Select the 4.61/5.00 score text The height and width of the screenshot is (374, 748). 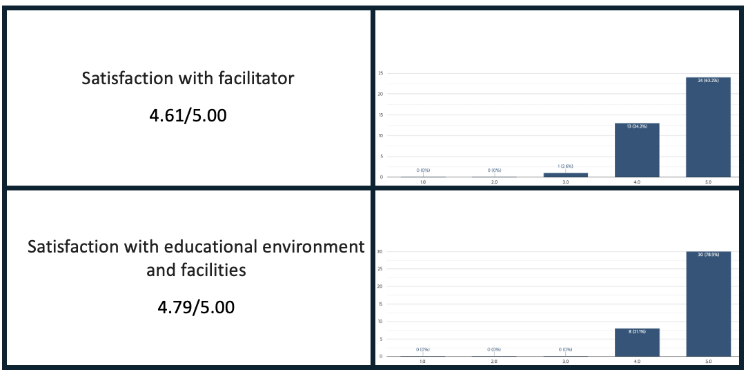pyautogui.click(x=188, y=115)
